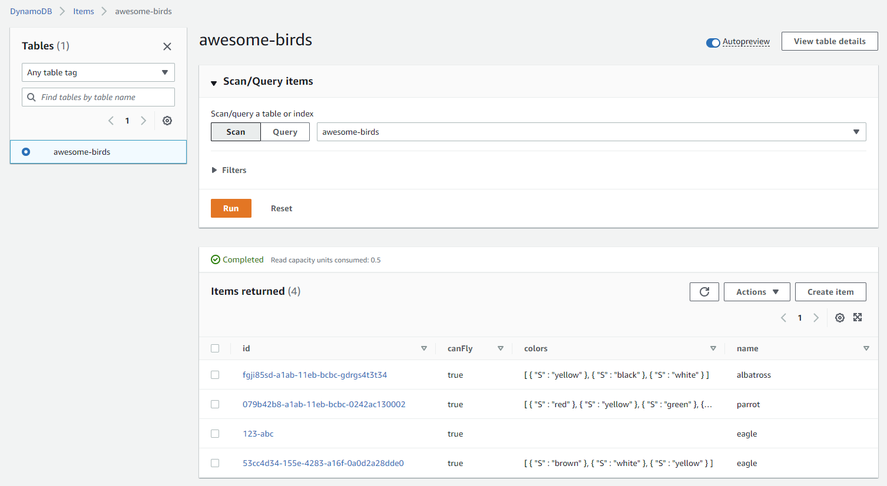
Task: Sort by canFly column arrow
Action: pyautogui.click(x=501, y=348)
